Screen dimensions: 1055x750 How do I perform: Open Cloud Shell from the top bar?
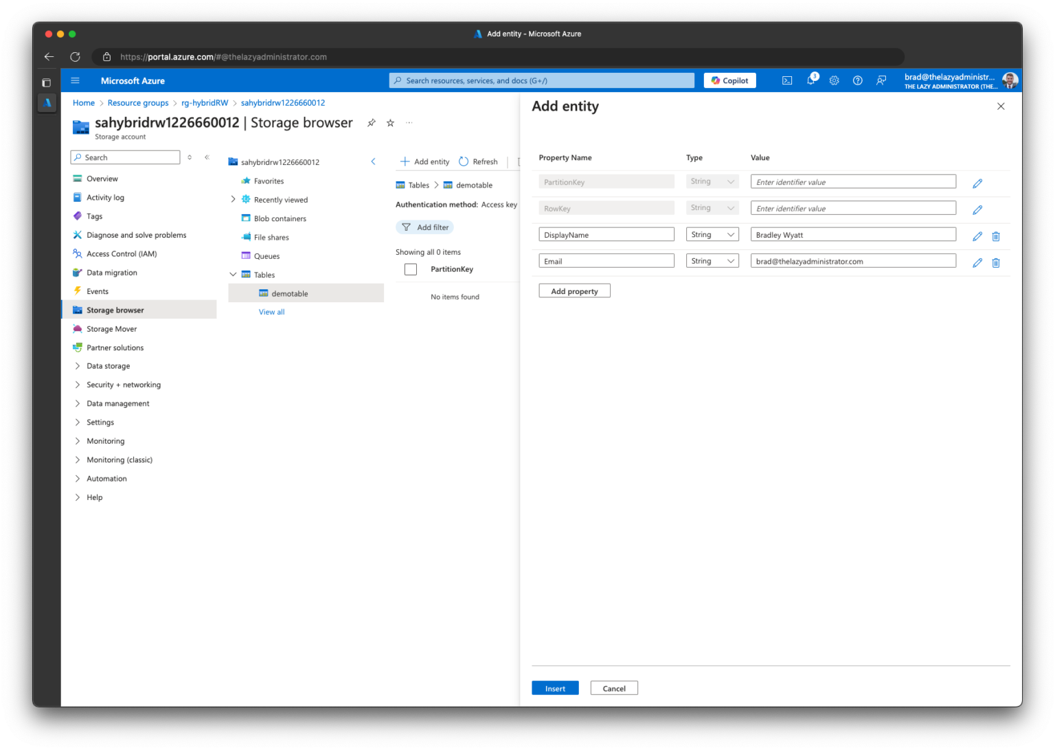[x=787, y=80]
